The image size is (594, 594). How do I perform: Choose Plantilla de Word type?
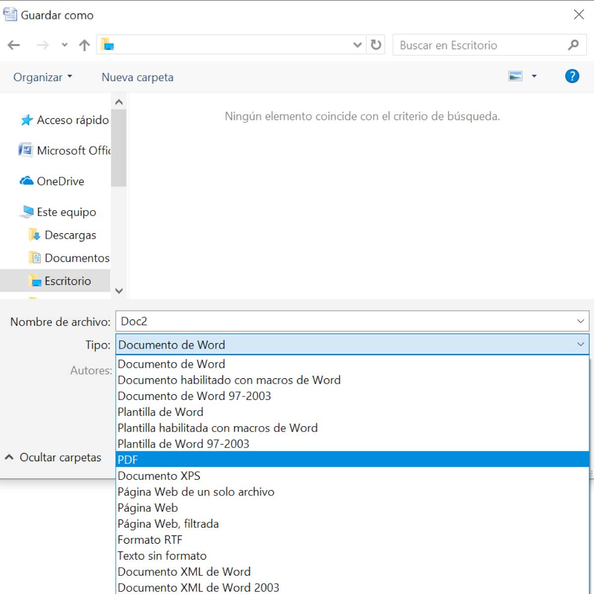tap(352, 412)
